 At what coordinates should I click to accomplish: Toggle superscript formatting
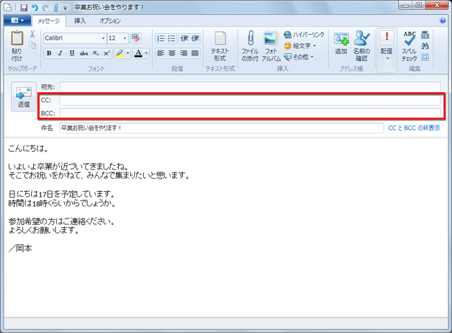coord(107,53)
